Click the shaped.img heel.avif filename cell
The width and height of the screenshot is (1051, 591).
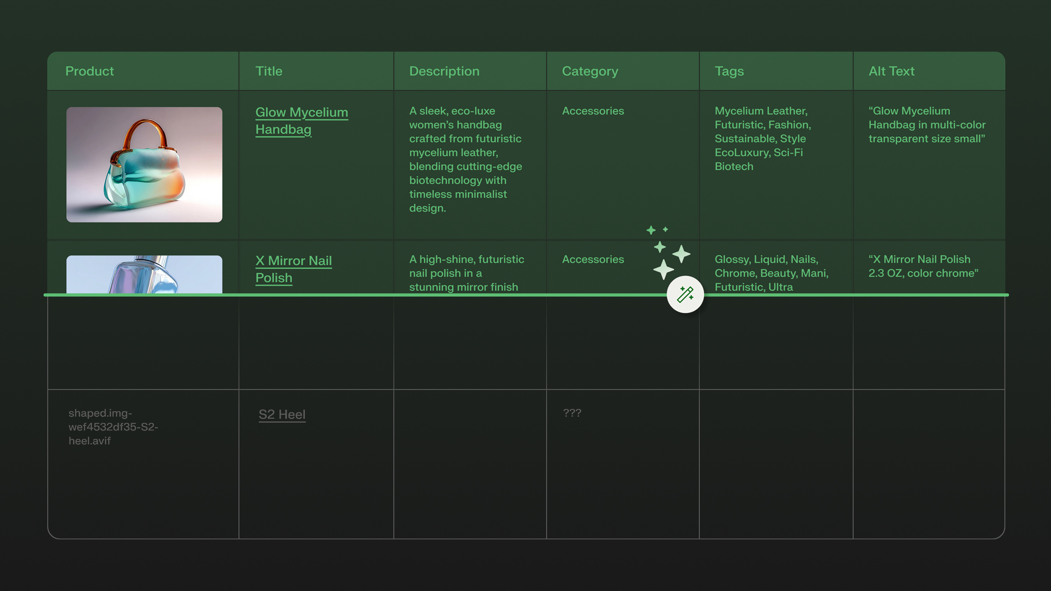click(x=113, y=427)
